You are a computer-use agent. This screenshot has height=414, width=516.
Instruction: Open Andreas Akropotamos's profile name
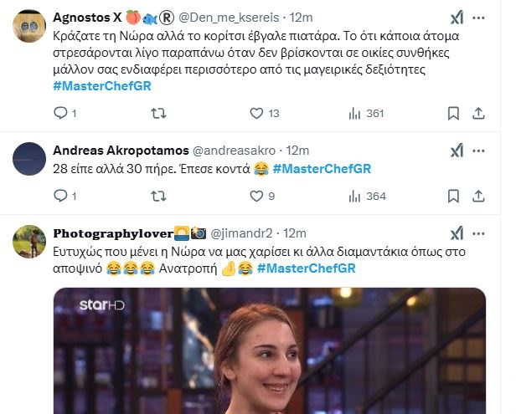click(x=121, y=151)
